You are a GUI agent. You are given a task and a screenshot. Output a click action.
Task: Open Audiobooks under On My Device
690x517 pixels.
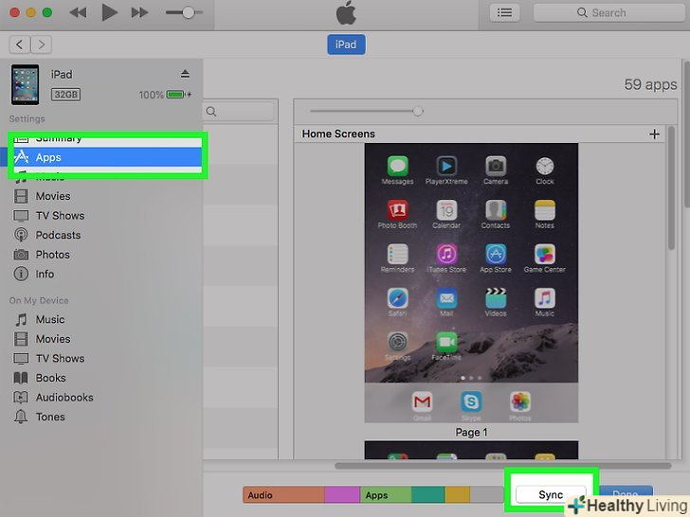64,398
